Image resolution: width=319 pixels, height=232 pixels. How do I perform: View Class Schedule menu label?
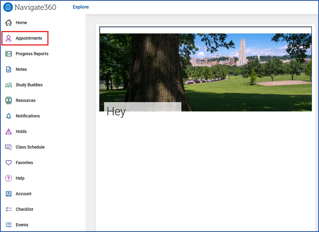pyautogui.click(x=30, y=147)
